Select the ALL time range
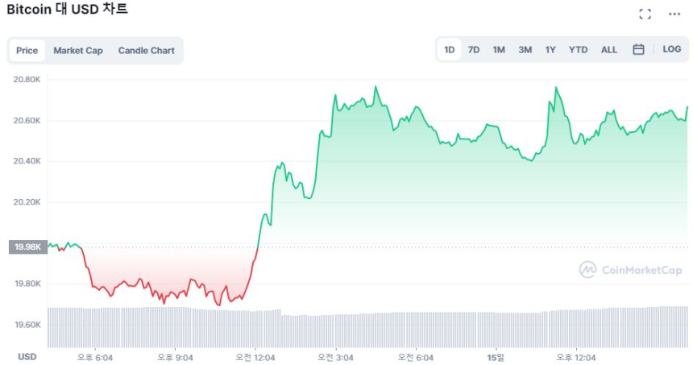 (x=609, y=50)
